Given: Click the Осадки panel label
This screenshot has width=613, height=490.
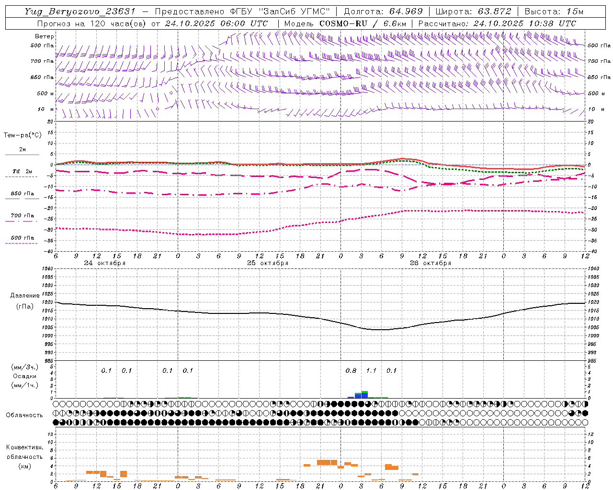Looking at the screenshot, I should point(25,376).
